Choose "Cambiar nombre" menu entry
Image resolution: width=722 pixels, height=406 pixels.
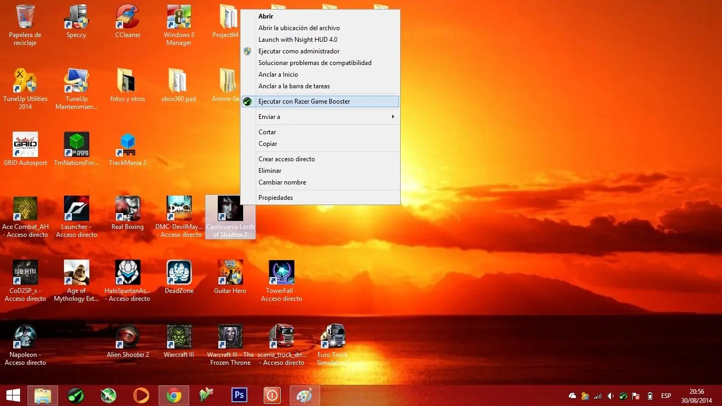[x=320, y=182]
